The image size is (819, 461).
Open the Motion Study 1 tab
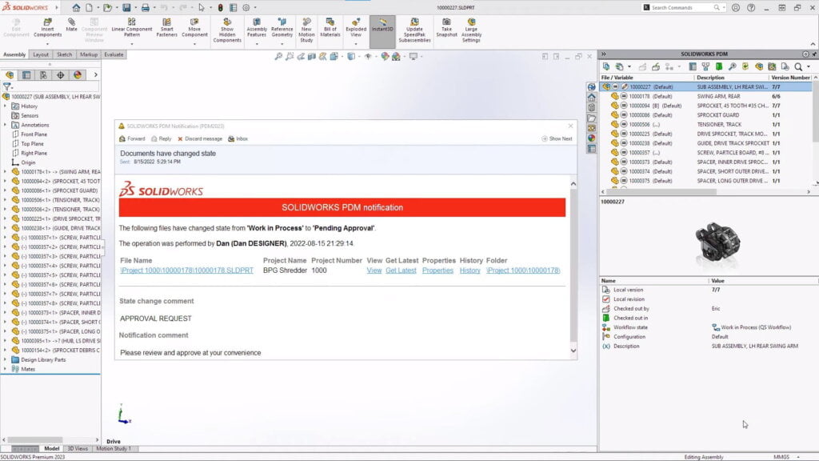[114, 448]
